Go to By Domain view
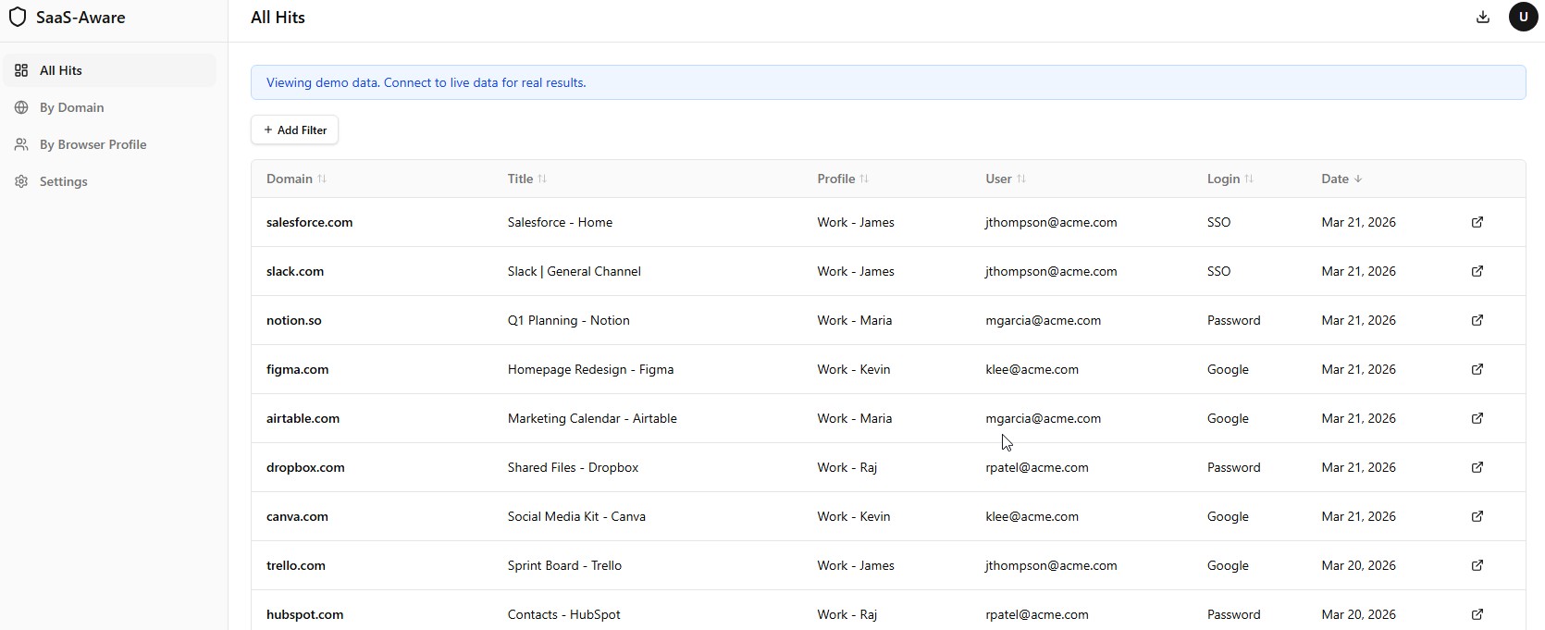Screen dimensions: 1545x630 coord(71,107)
